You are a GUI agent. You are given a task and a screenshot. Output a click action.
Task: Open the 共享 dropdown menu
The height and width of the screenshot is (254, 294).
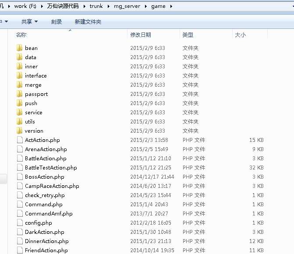[x=29, y=21]
